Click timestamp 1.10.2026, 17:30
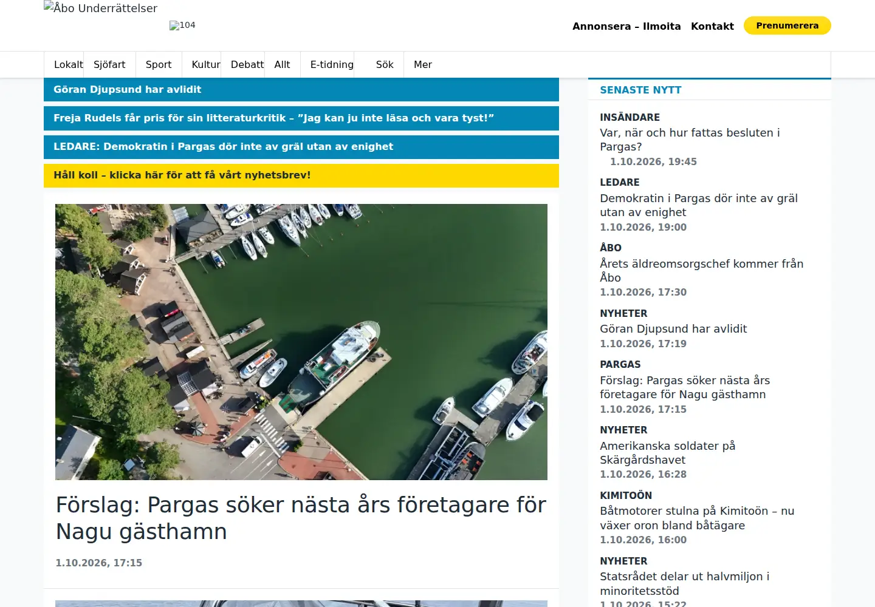 [643, 292]
